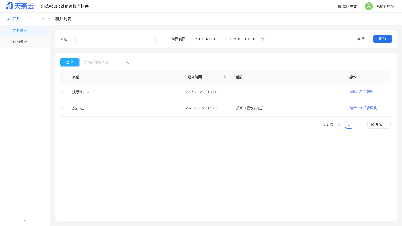Screen dimensions: 402x226
Task: Select 帳號管理 in the sidebar
Action: point(25,42)
